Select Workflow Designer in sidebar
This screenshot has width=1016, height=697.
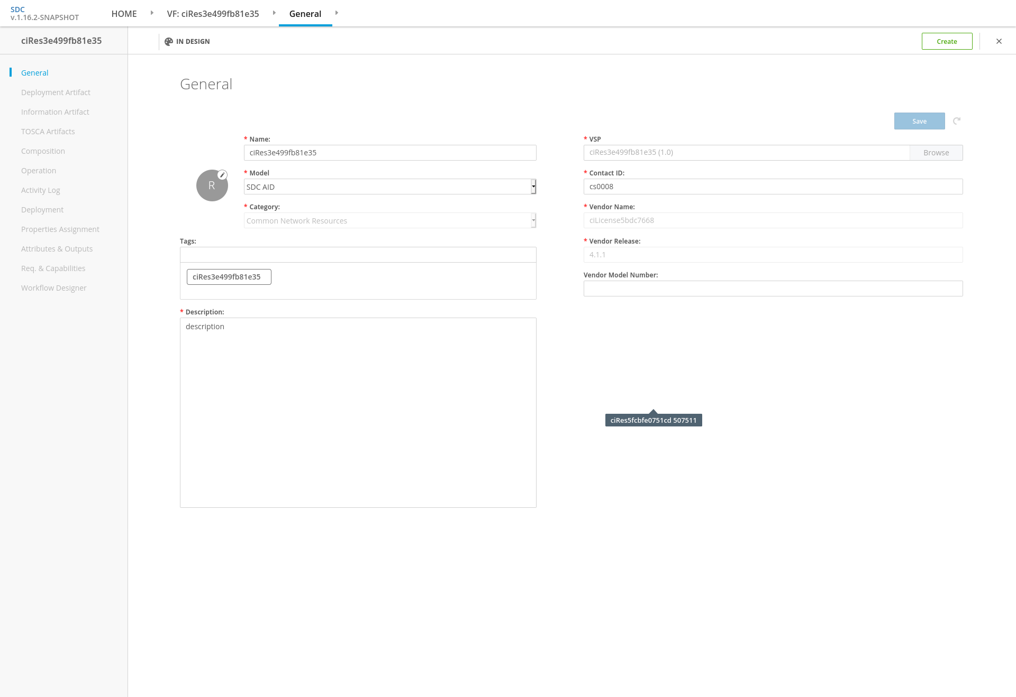tap(53, 288)
